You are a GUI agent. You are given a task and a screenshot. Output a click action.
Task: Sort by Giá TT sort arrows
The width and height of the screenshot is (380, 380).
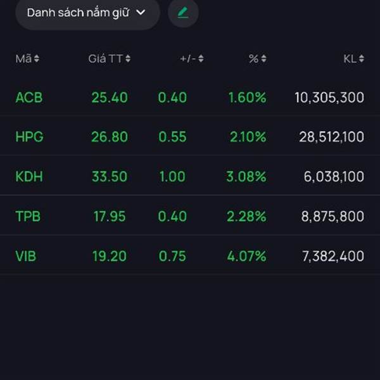click(x=128, y=59)
